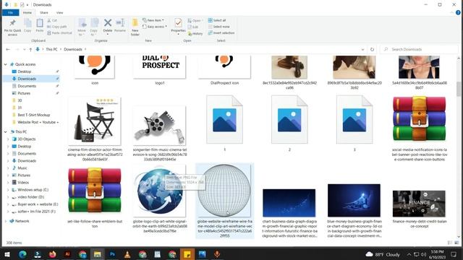Select Desktop under Quick access
The image size is (463, 260).
(x=24, y=71)
